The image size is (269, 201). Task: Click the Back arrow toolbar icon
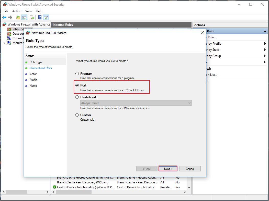point(4,17)
